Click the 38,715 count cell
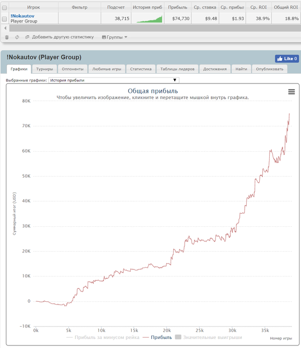301x348 pixels. pos(116,19)
